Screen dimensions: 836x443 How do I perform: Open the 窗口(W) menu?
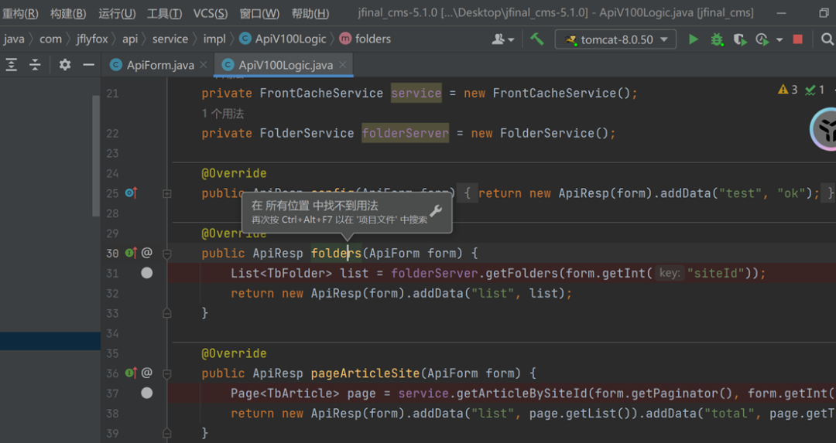click(x=259, y=13)
